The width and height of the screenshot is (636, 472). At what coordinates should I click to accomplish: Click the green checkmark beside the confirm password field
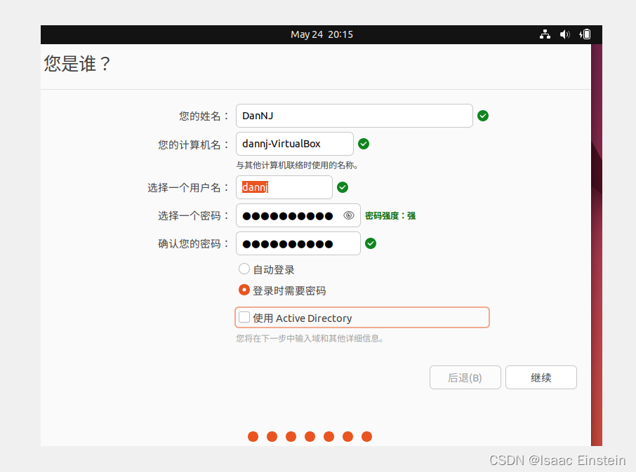coord(371,243)
